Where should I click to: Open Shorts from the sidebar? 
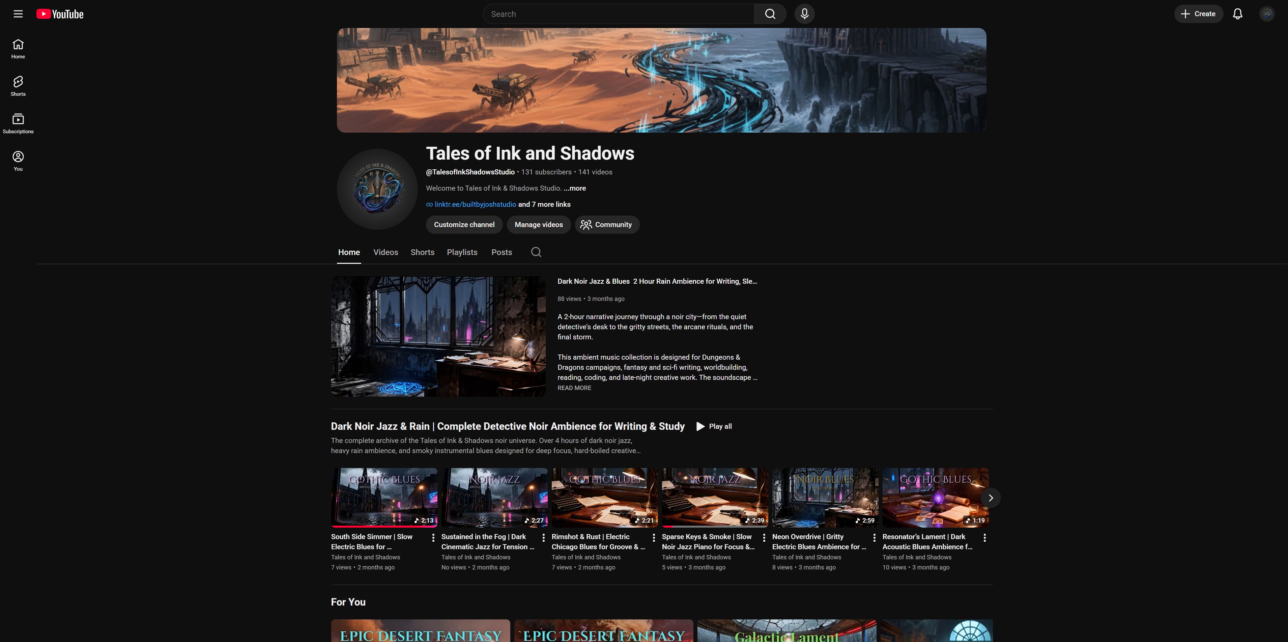coord(18,86)
